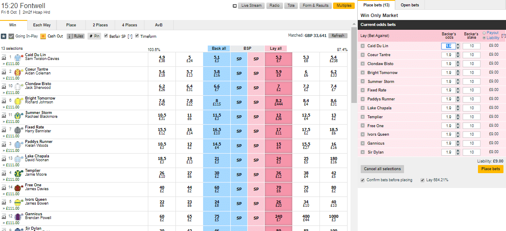506x231 pixels.
Task: Switch to the Each Way tab
Action: (x=42, y=25)
